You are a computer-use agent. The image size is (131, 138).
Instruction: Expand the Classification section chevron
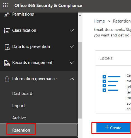pos(72,30)
